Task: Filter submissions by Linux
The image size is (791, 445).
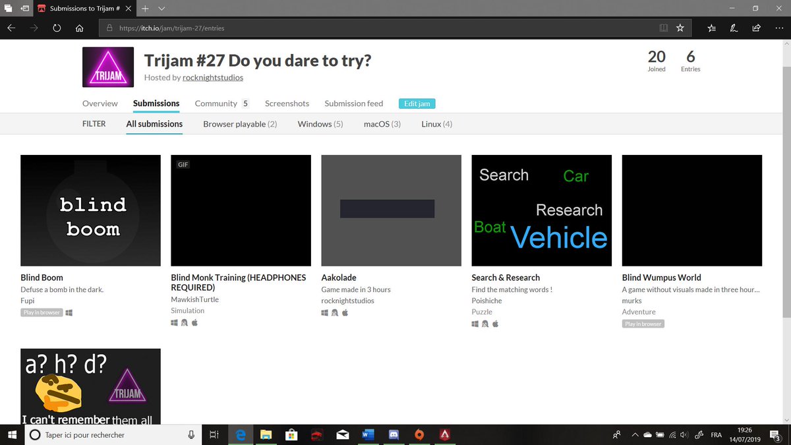Action: [437, 124]
